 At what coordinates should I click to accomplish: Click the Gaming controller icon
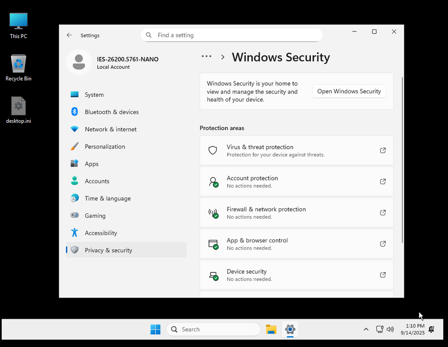(x=74, y=215)
